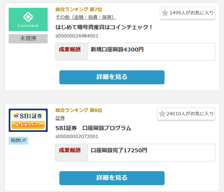Open その他（金融・投資・保険）category link

tap(86, 17)
